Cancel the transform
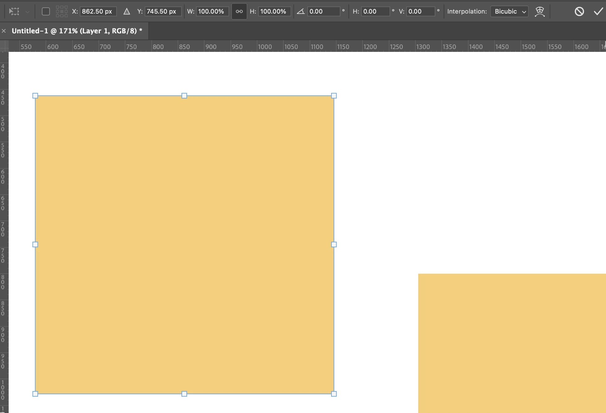 [579, 11]
